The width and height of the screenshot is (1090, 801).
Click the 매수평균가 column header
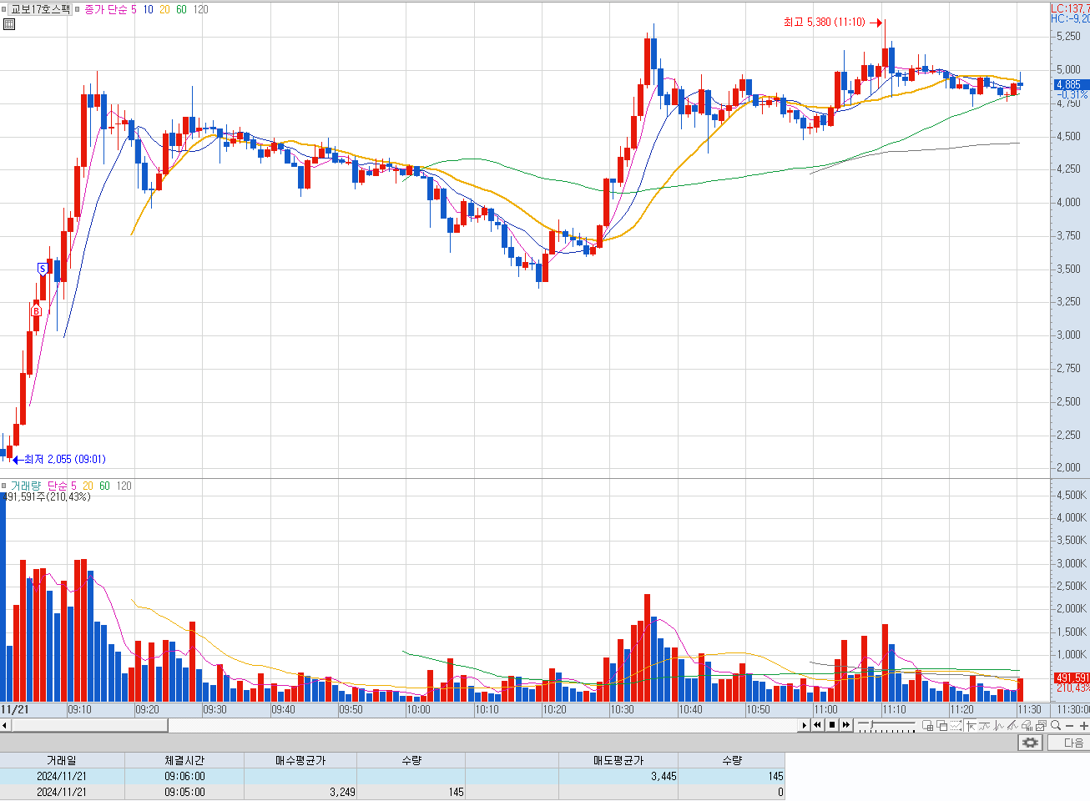(x=300, y=760)
